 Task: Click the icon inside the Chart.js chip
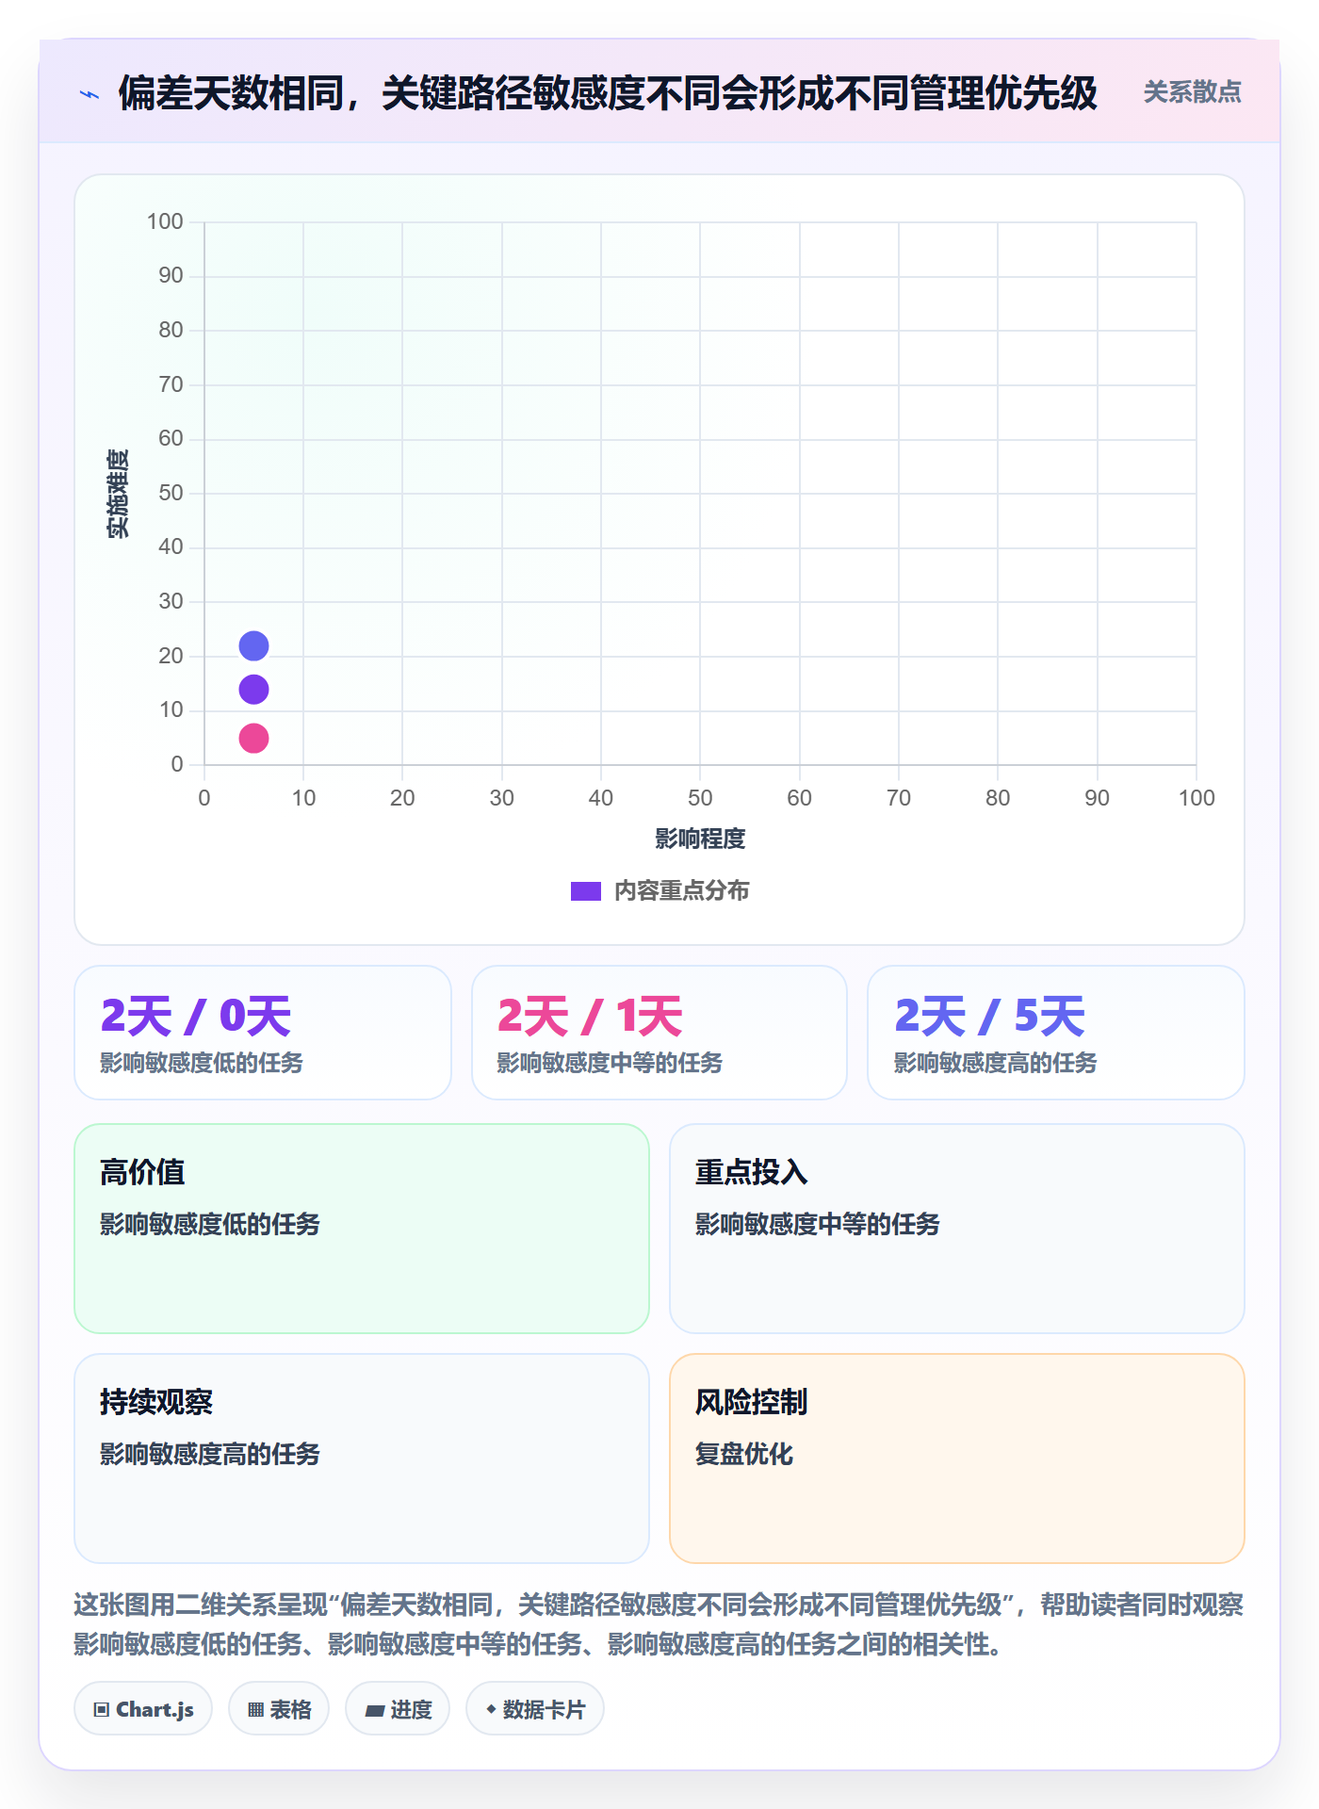click(102, 1710)
